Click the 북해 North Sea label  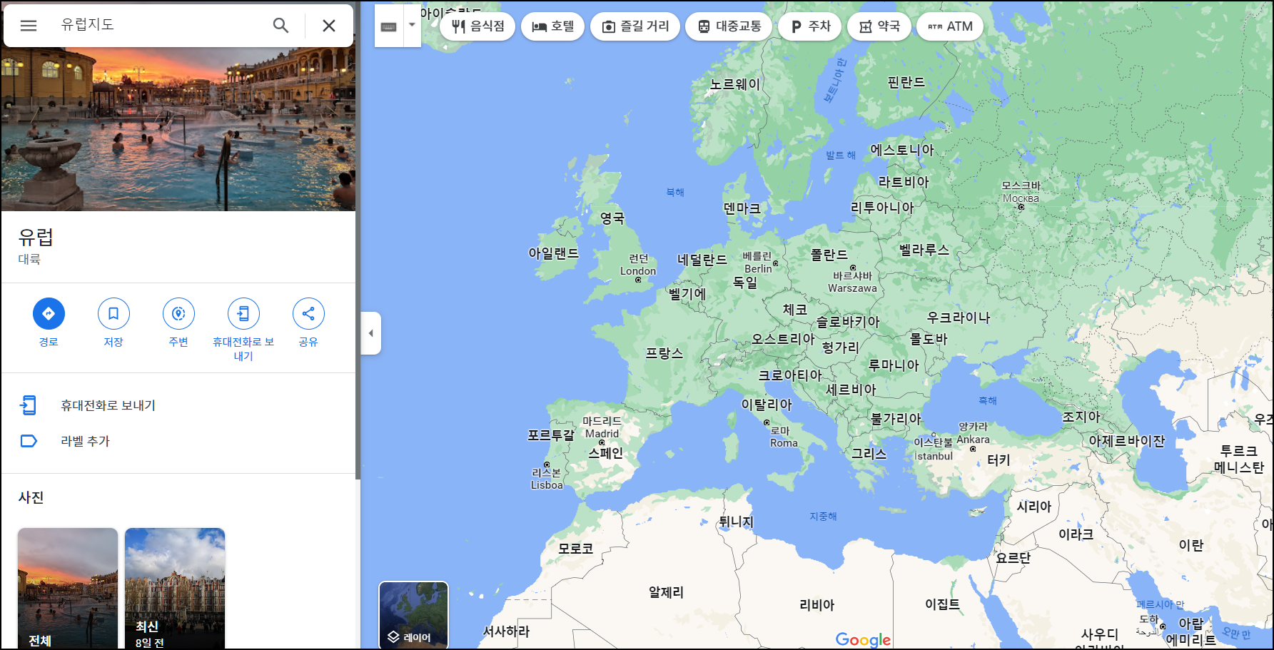click(675, 192)
